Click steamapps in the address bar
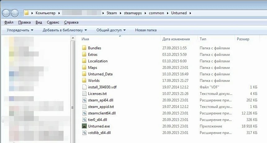Image resolution: width=267 pixels, height=143 pixels. pos(133,13)
